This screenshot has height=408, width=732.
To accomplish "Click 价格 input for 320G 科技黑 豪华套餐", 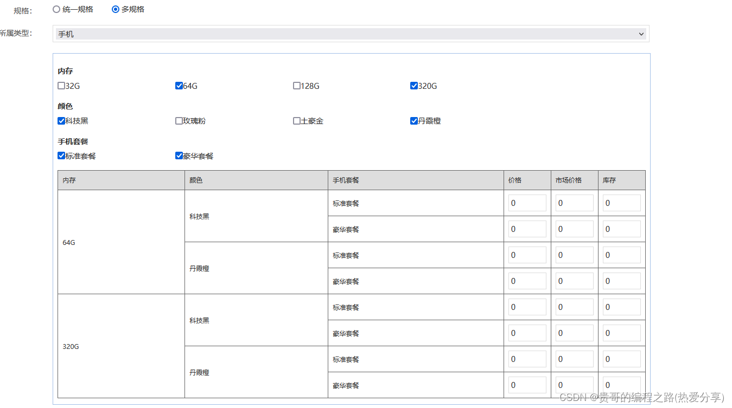I will [527, 333].
